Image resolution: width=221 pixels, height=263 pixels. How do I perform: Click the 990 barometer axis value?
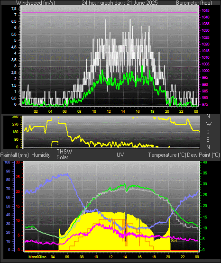205,84
